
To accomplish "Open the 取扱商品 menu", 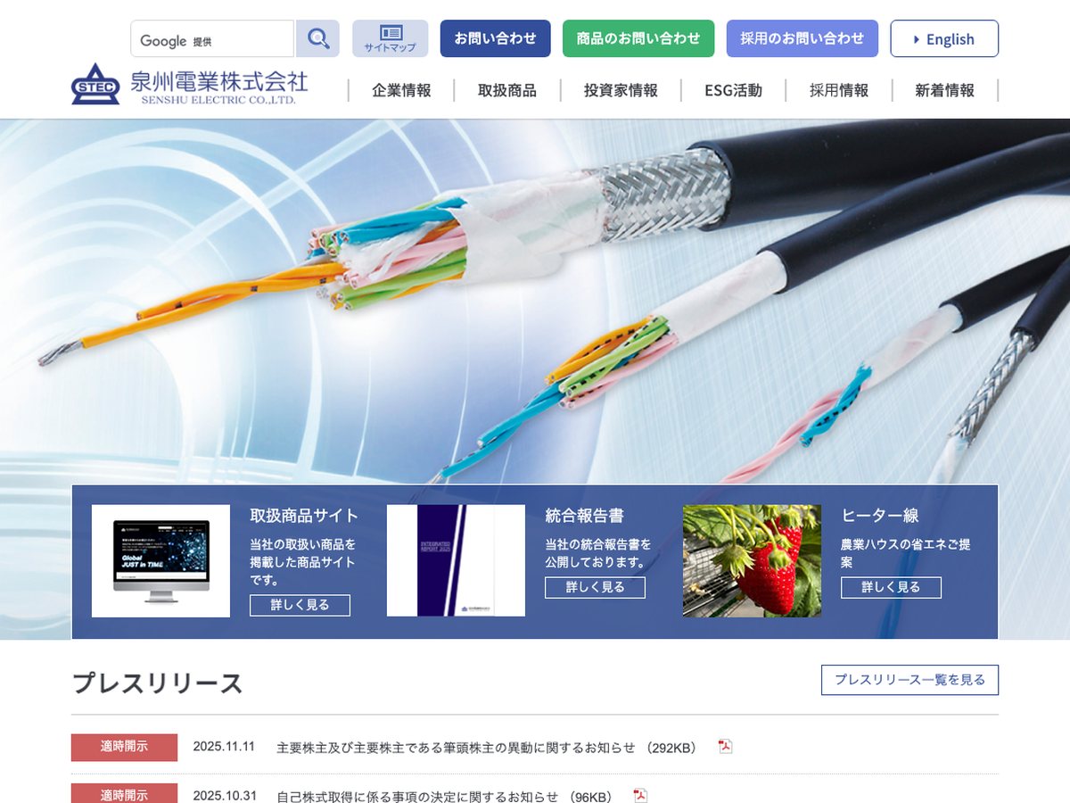I will (506, 90).
